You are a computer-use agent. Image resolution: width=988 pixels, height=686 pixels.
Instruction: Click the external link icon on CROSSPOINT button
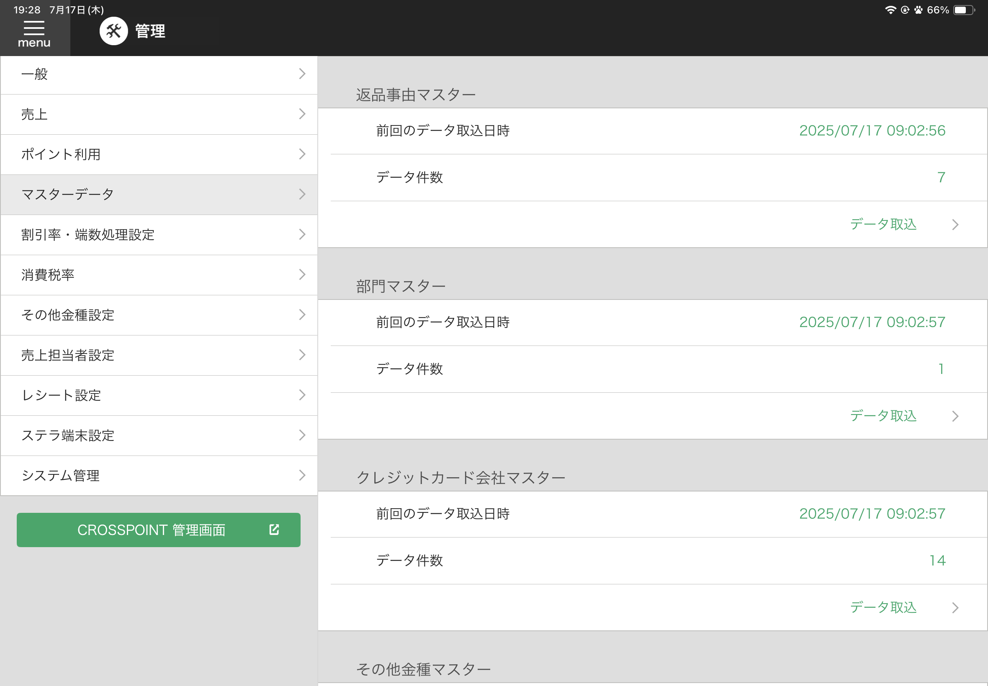(274, 530)
